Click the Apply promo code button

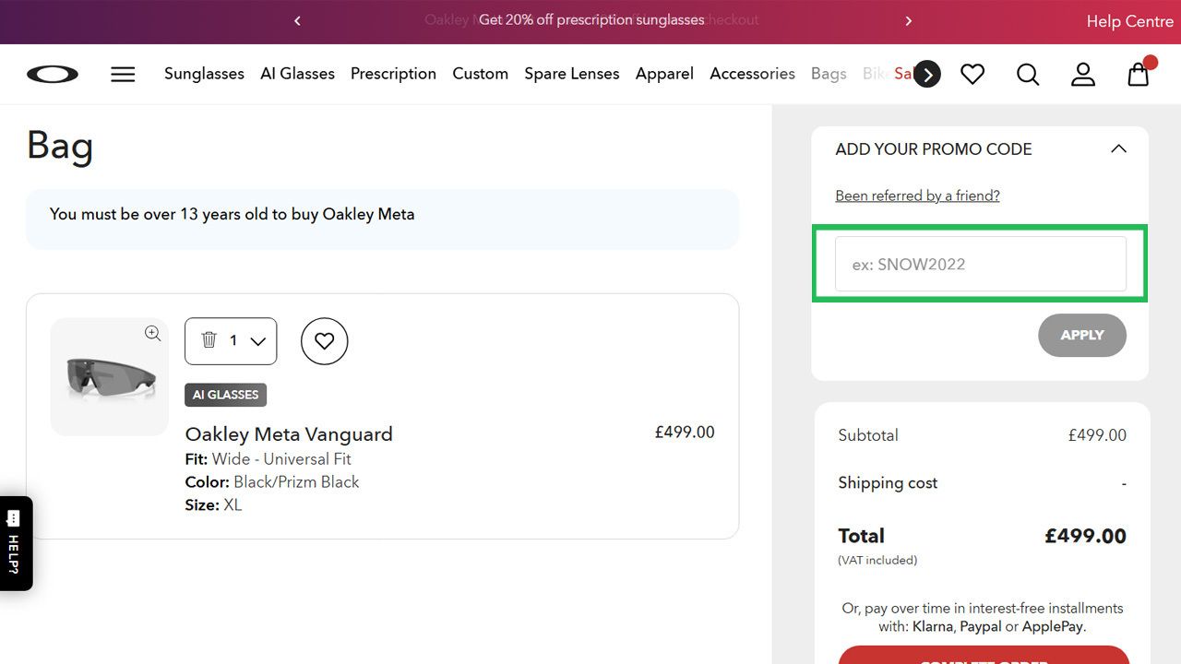click(x=1082, y=336)
